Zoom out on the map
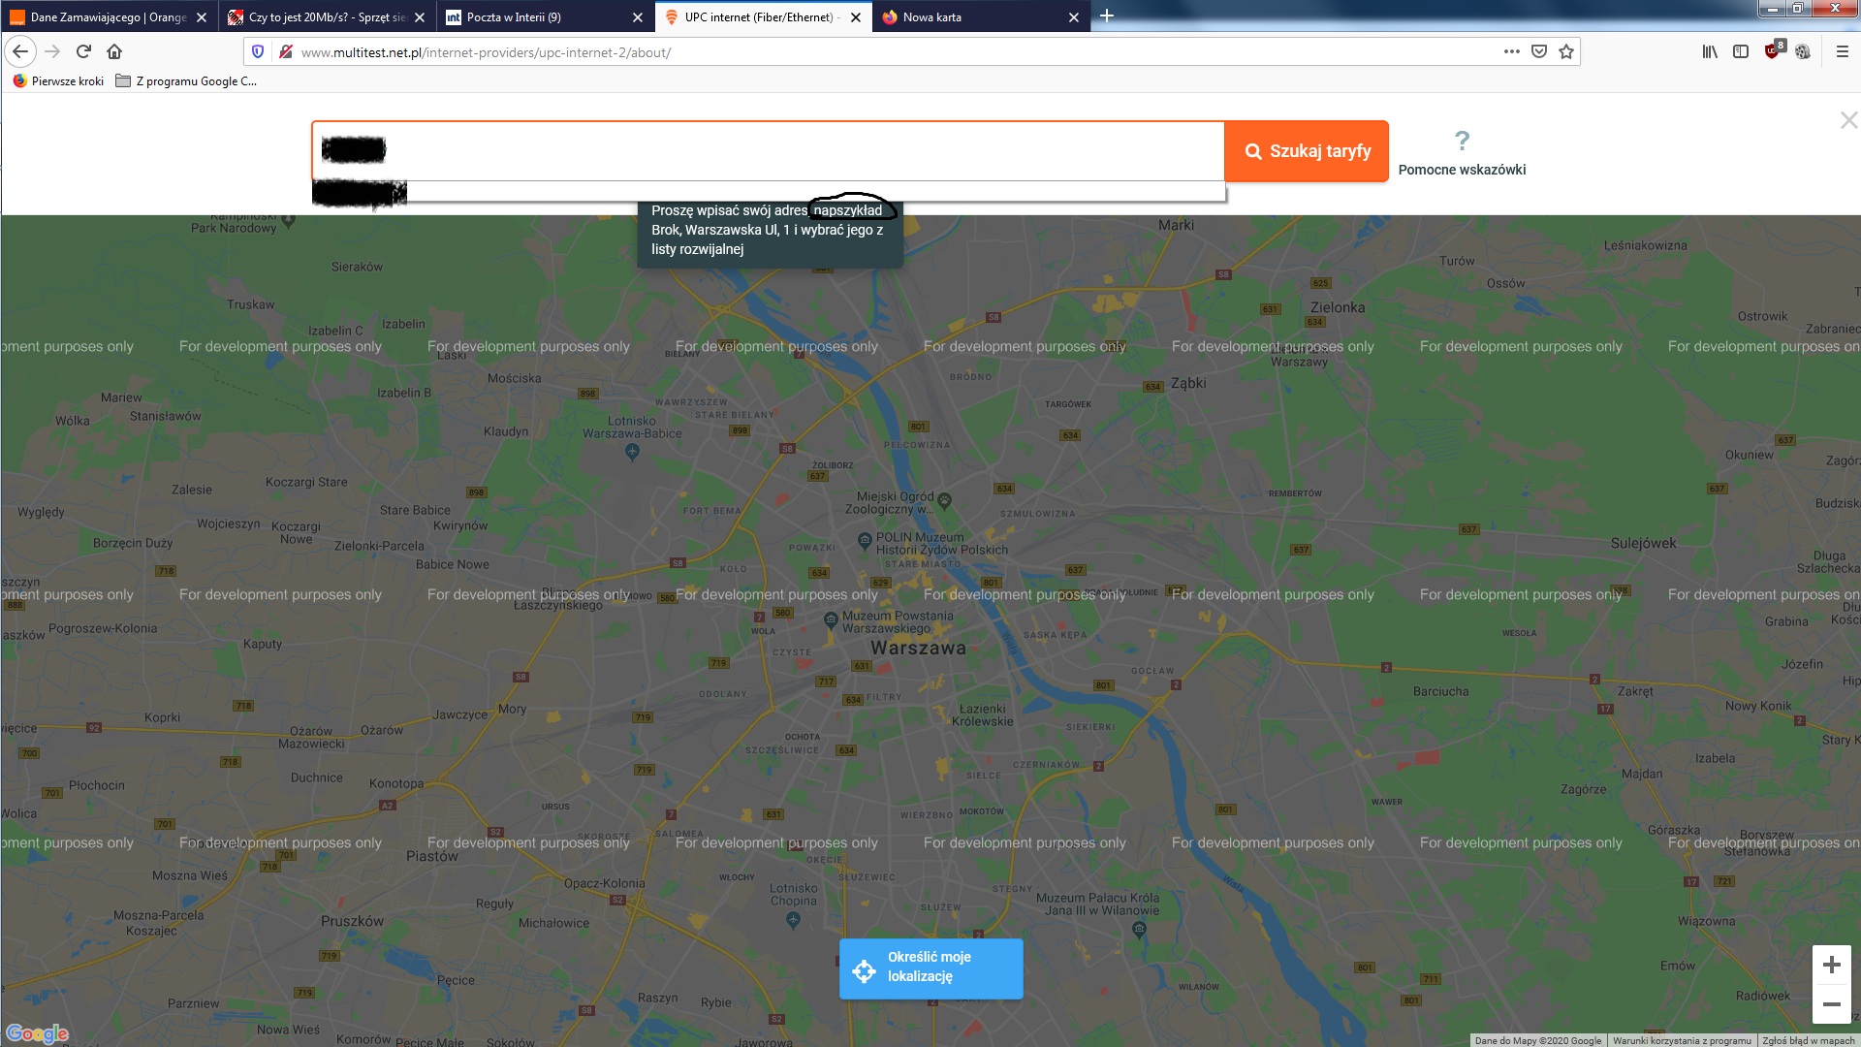Image resolution: width=1861 pixels, height=1047 pixels. click(1831, 1004)
